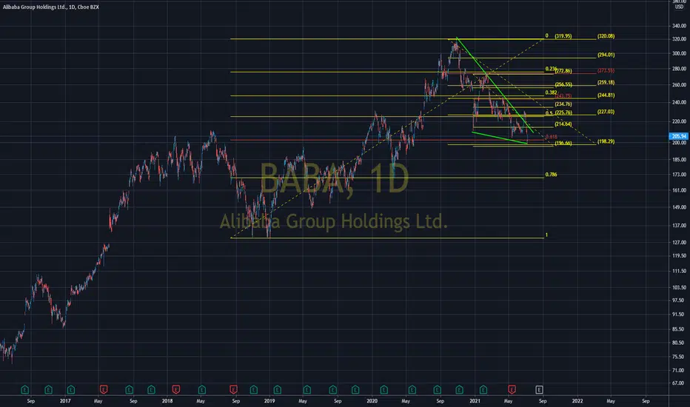Click the (198.29) level label

click(606, 141)
